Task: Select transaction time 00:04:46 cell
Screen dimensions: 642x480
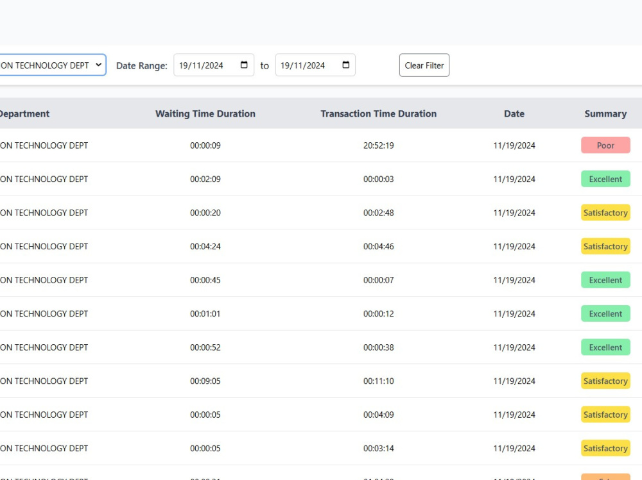Action: 378,247
